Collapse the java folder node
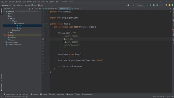This screenshot has width=174, height=98. (11, 21)
